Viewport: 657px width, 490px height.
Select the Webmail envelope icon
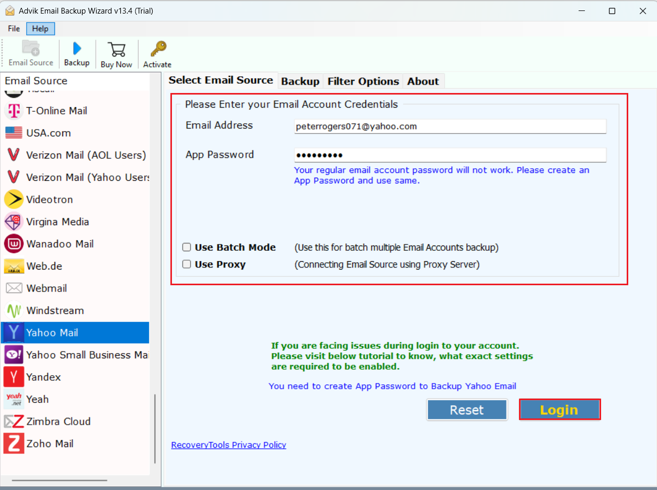14,288
